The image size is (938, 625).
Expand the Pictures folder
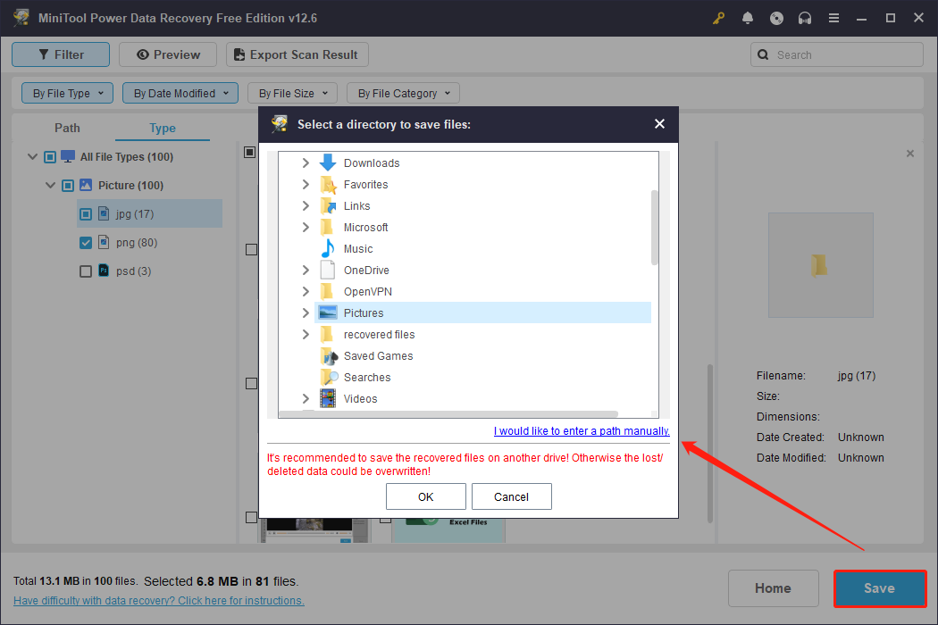click(x=306, y=312)
